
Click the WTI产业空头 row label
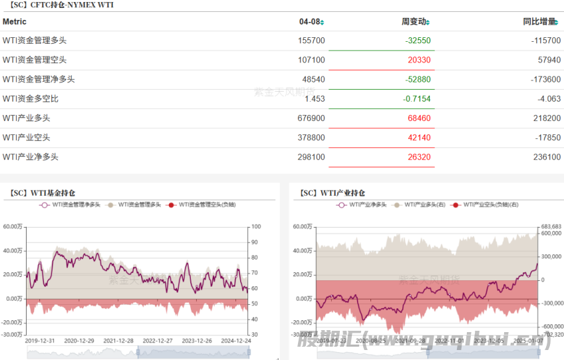tap(27, 137)
